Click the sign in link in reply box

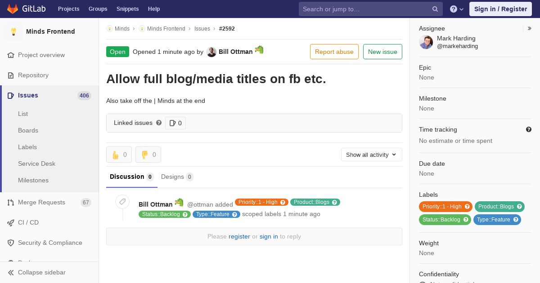tap(269, 236)
